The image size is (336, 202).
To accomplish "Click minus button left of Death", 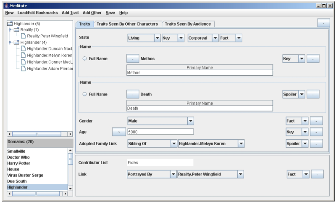I will [133, 94].
